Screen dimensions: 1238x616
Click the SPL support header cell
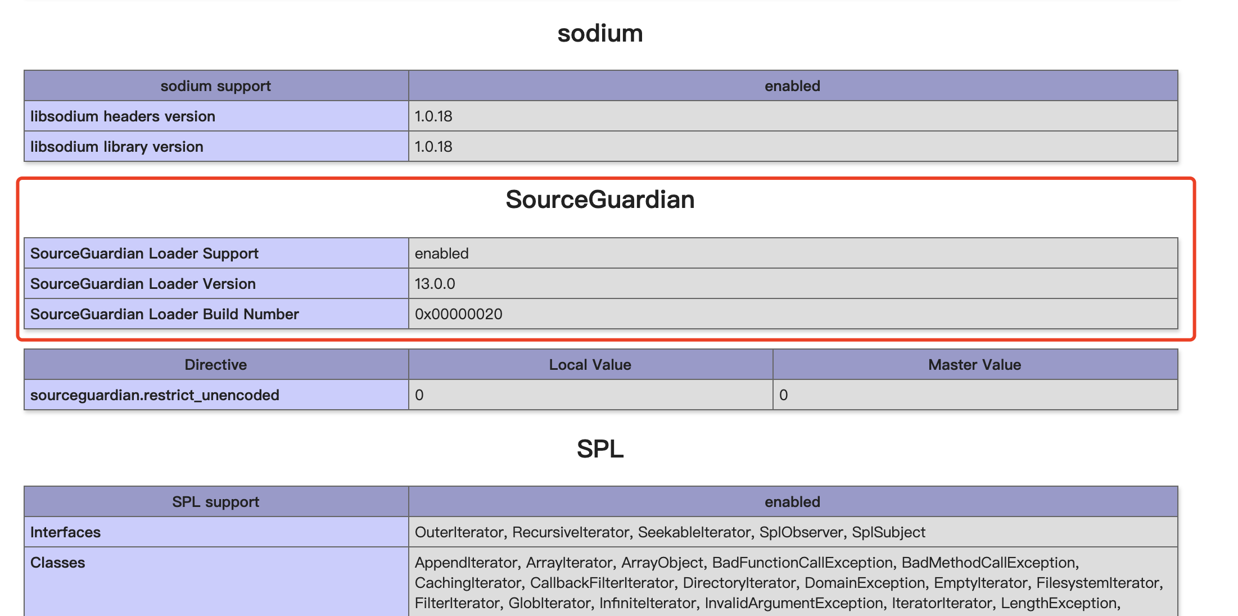pyautogui.click(x=215, y=502)
